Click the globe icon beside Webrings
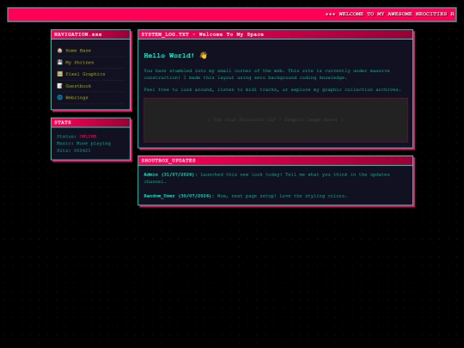This screenshot has width=464, height=348. click(x=60, y=97)
